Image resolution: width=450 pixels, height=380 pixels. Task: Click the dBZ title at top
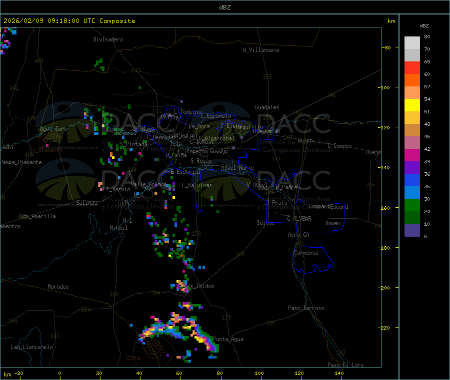coord(224,7)
